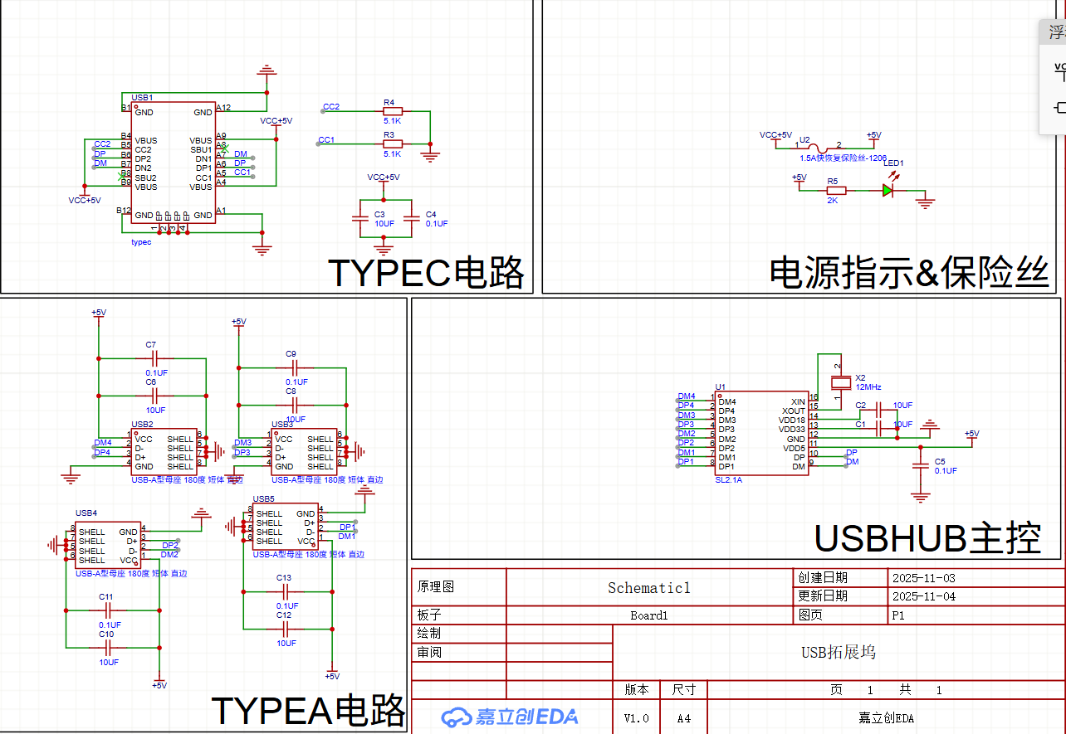Click the Board1 field in the title block

point(647,615)
